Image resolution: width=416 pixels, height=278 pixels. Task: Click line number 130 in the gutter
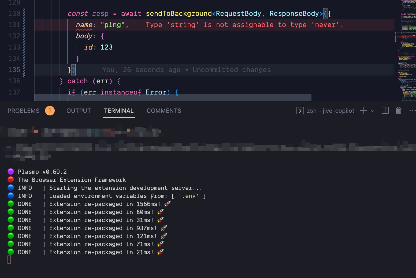click(x=14, y=13)
